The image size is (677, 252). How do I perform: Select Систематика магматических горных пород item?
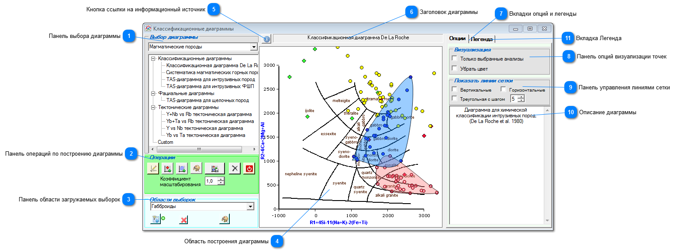pyautogui.click(x=212, y=72)
